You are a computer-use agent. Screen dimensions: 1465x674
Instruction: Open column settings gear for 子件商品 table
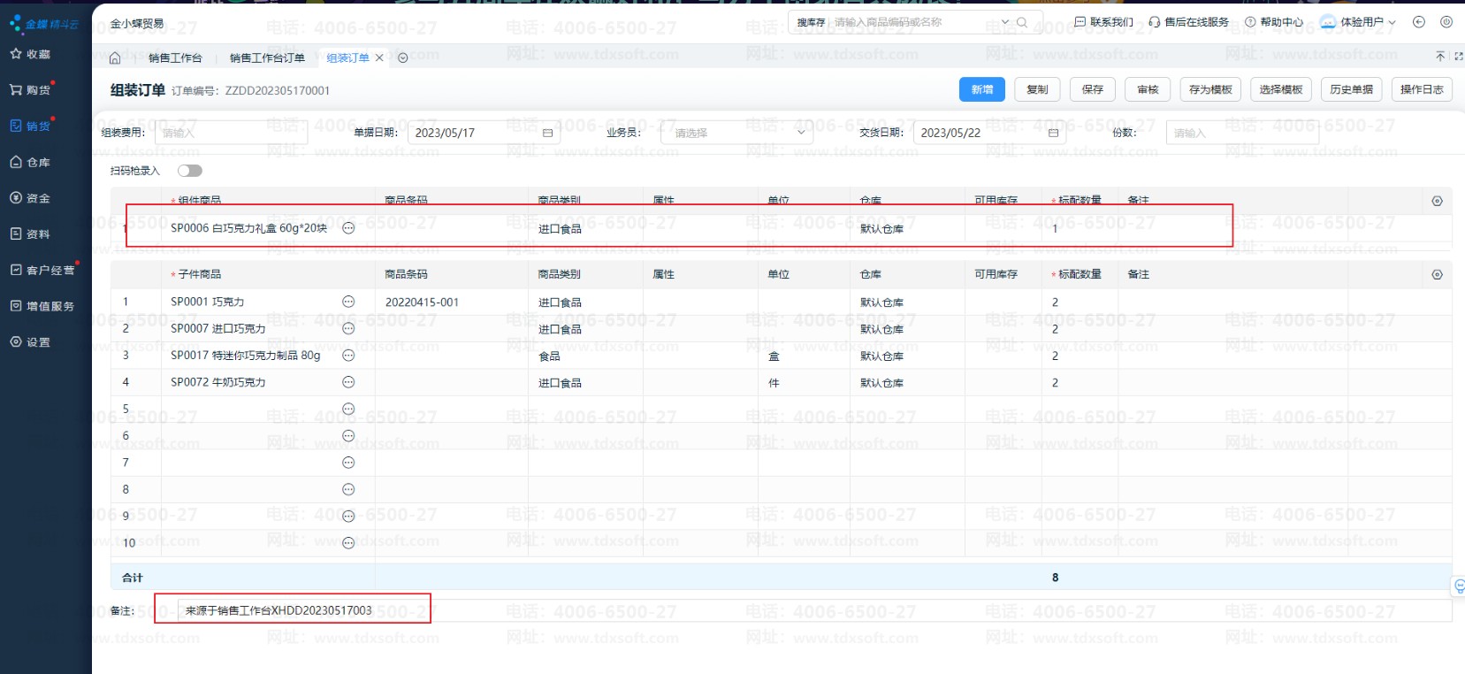pos(1437,275)
